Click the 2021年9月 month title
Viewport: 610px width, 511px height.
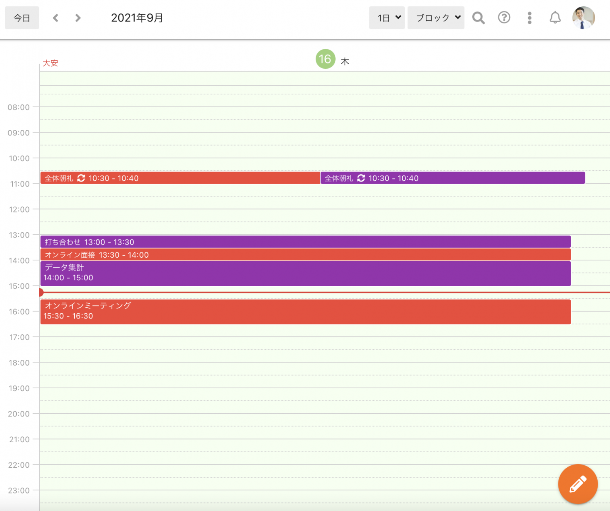point(137,18)
